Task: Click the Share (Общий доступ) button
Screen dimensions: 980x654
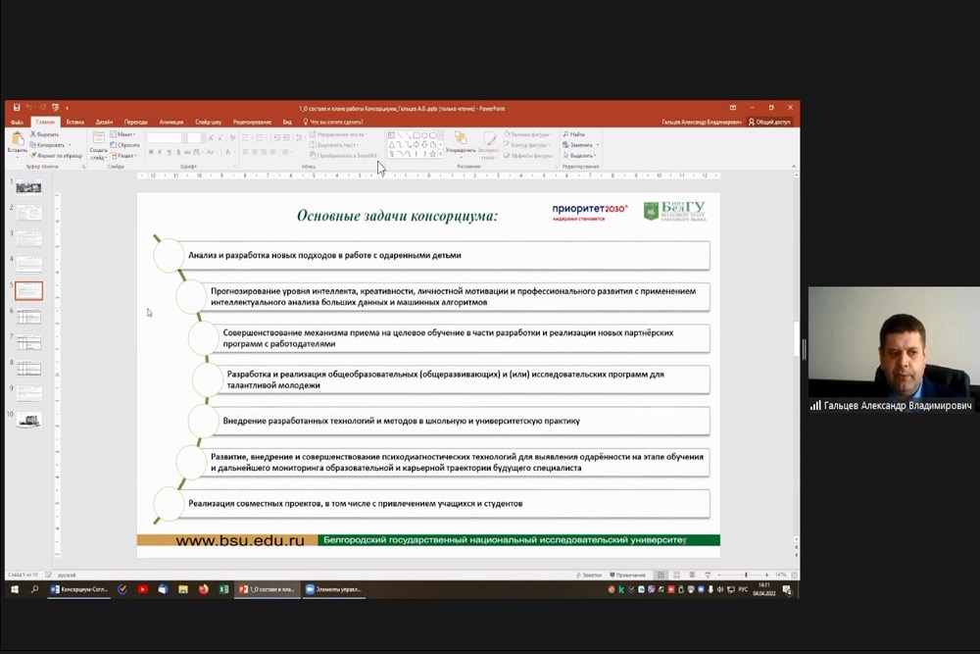Action: coord(770,122)
